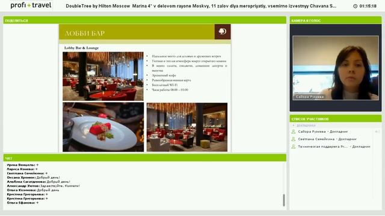This screenshot has height=216, width=385.
Task: Select the СПИСОК УЧАСТНИКОВ panel header
Action: [x=336, y=119]
